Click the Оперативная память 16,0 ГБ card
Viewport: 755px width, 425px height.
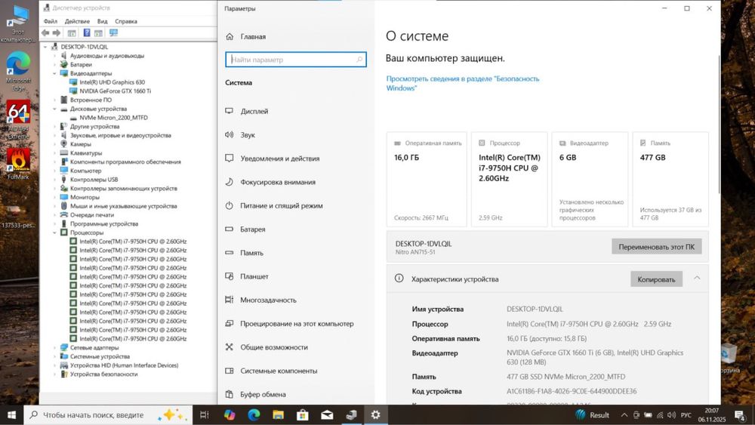point(427,179)
